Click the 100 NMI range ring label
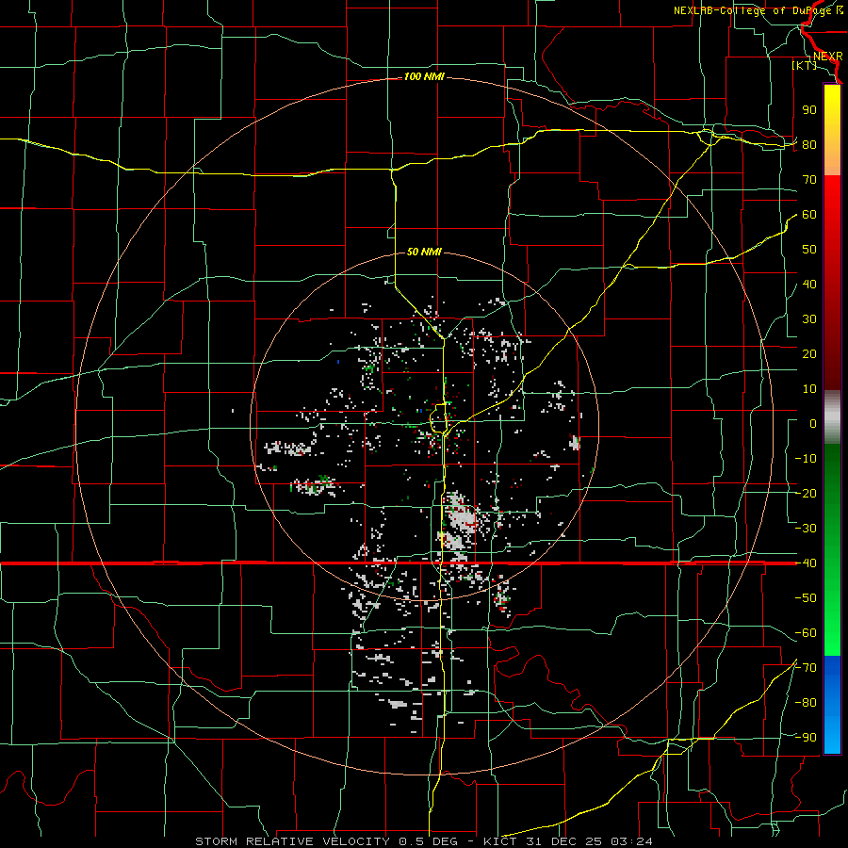This screenshot has height=848, width=848. click(424, 77)
